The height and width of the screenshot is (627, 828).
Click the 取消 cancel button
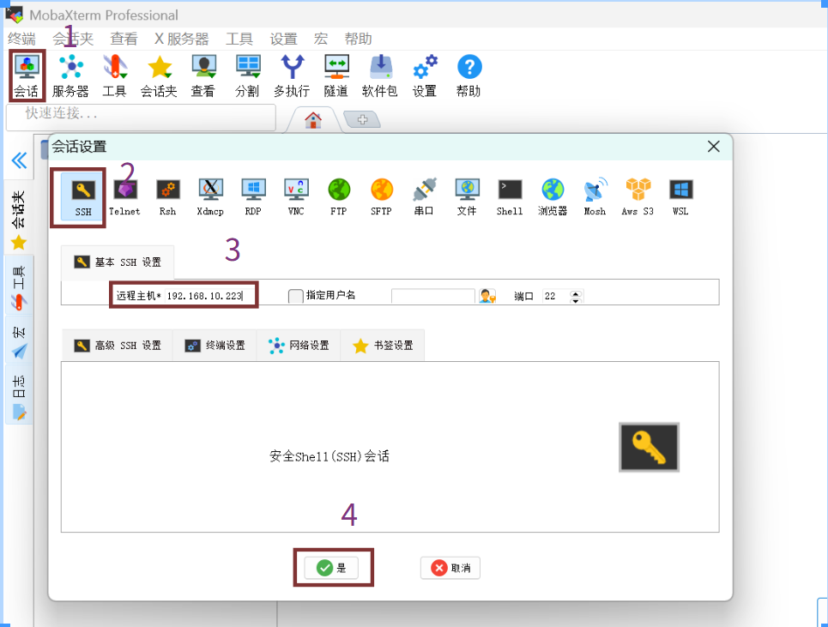(x=450, y=568)
